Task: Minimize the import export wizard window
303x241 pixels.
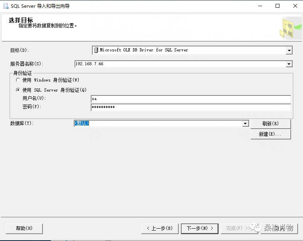Action: tap(260, 6)
